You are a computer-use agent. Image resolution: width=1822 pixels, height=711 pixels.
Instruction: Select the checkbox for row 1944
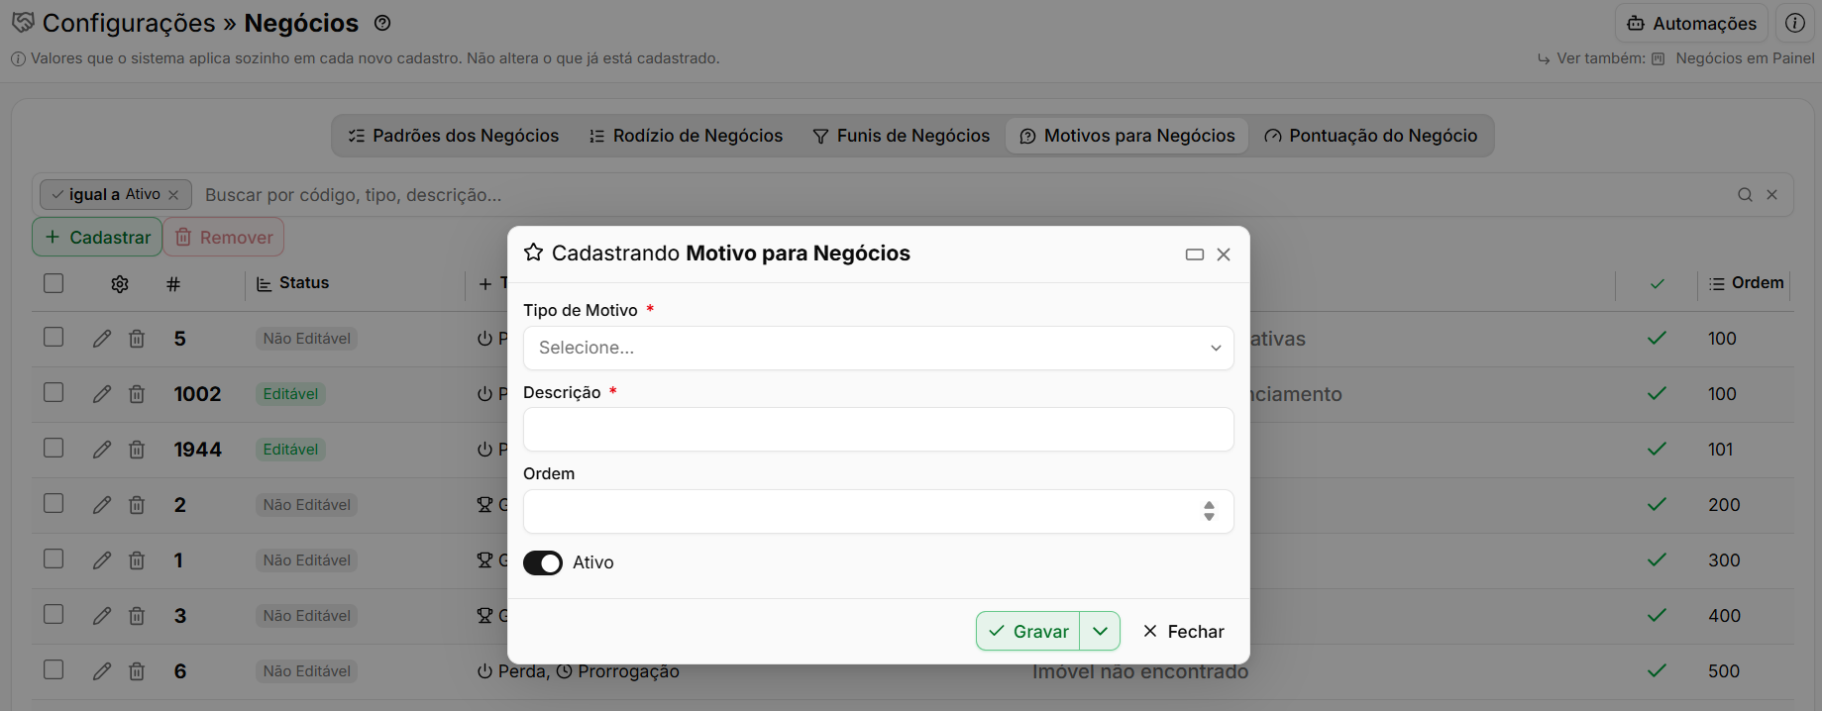pos(54,448)
